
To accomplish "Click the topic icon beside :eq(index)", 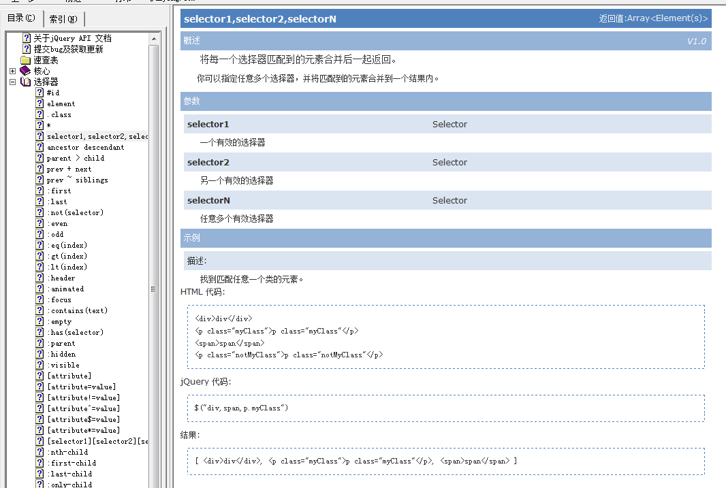I will pyautogui.click(x=40, y=245).
